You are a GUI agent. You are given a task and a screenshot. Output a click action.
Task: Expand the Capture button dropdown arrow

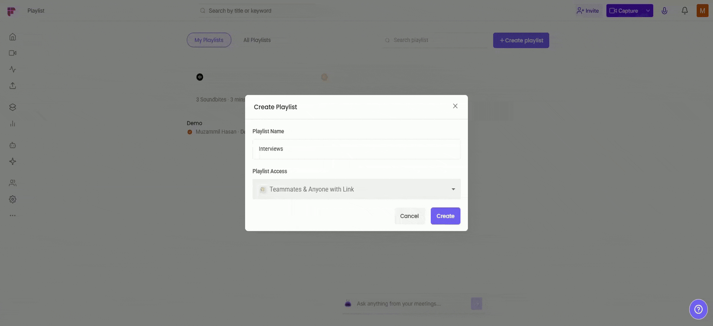648,11
